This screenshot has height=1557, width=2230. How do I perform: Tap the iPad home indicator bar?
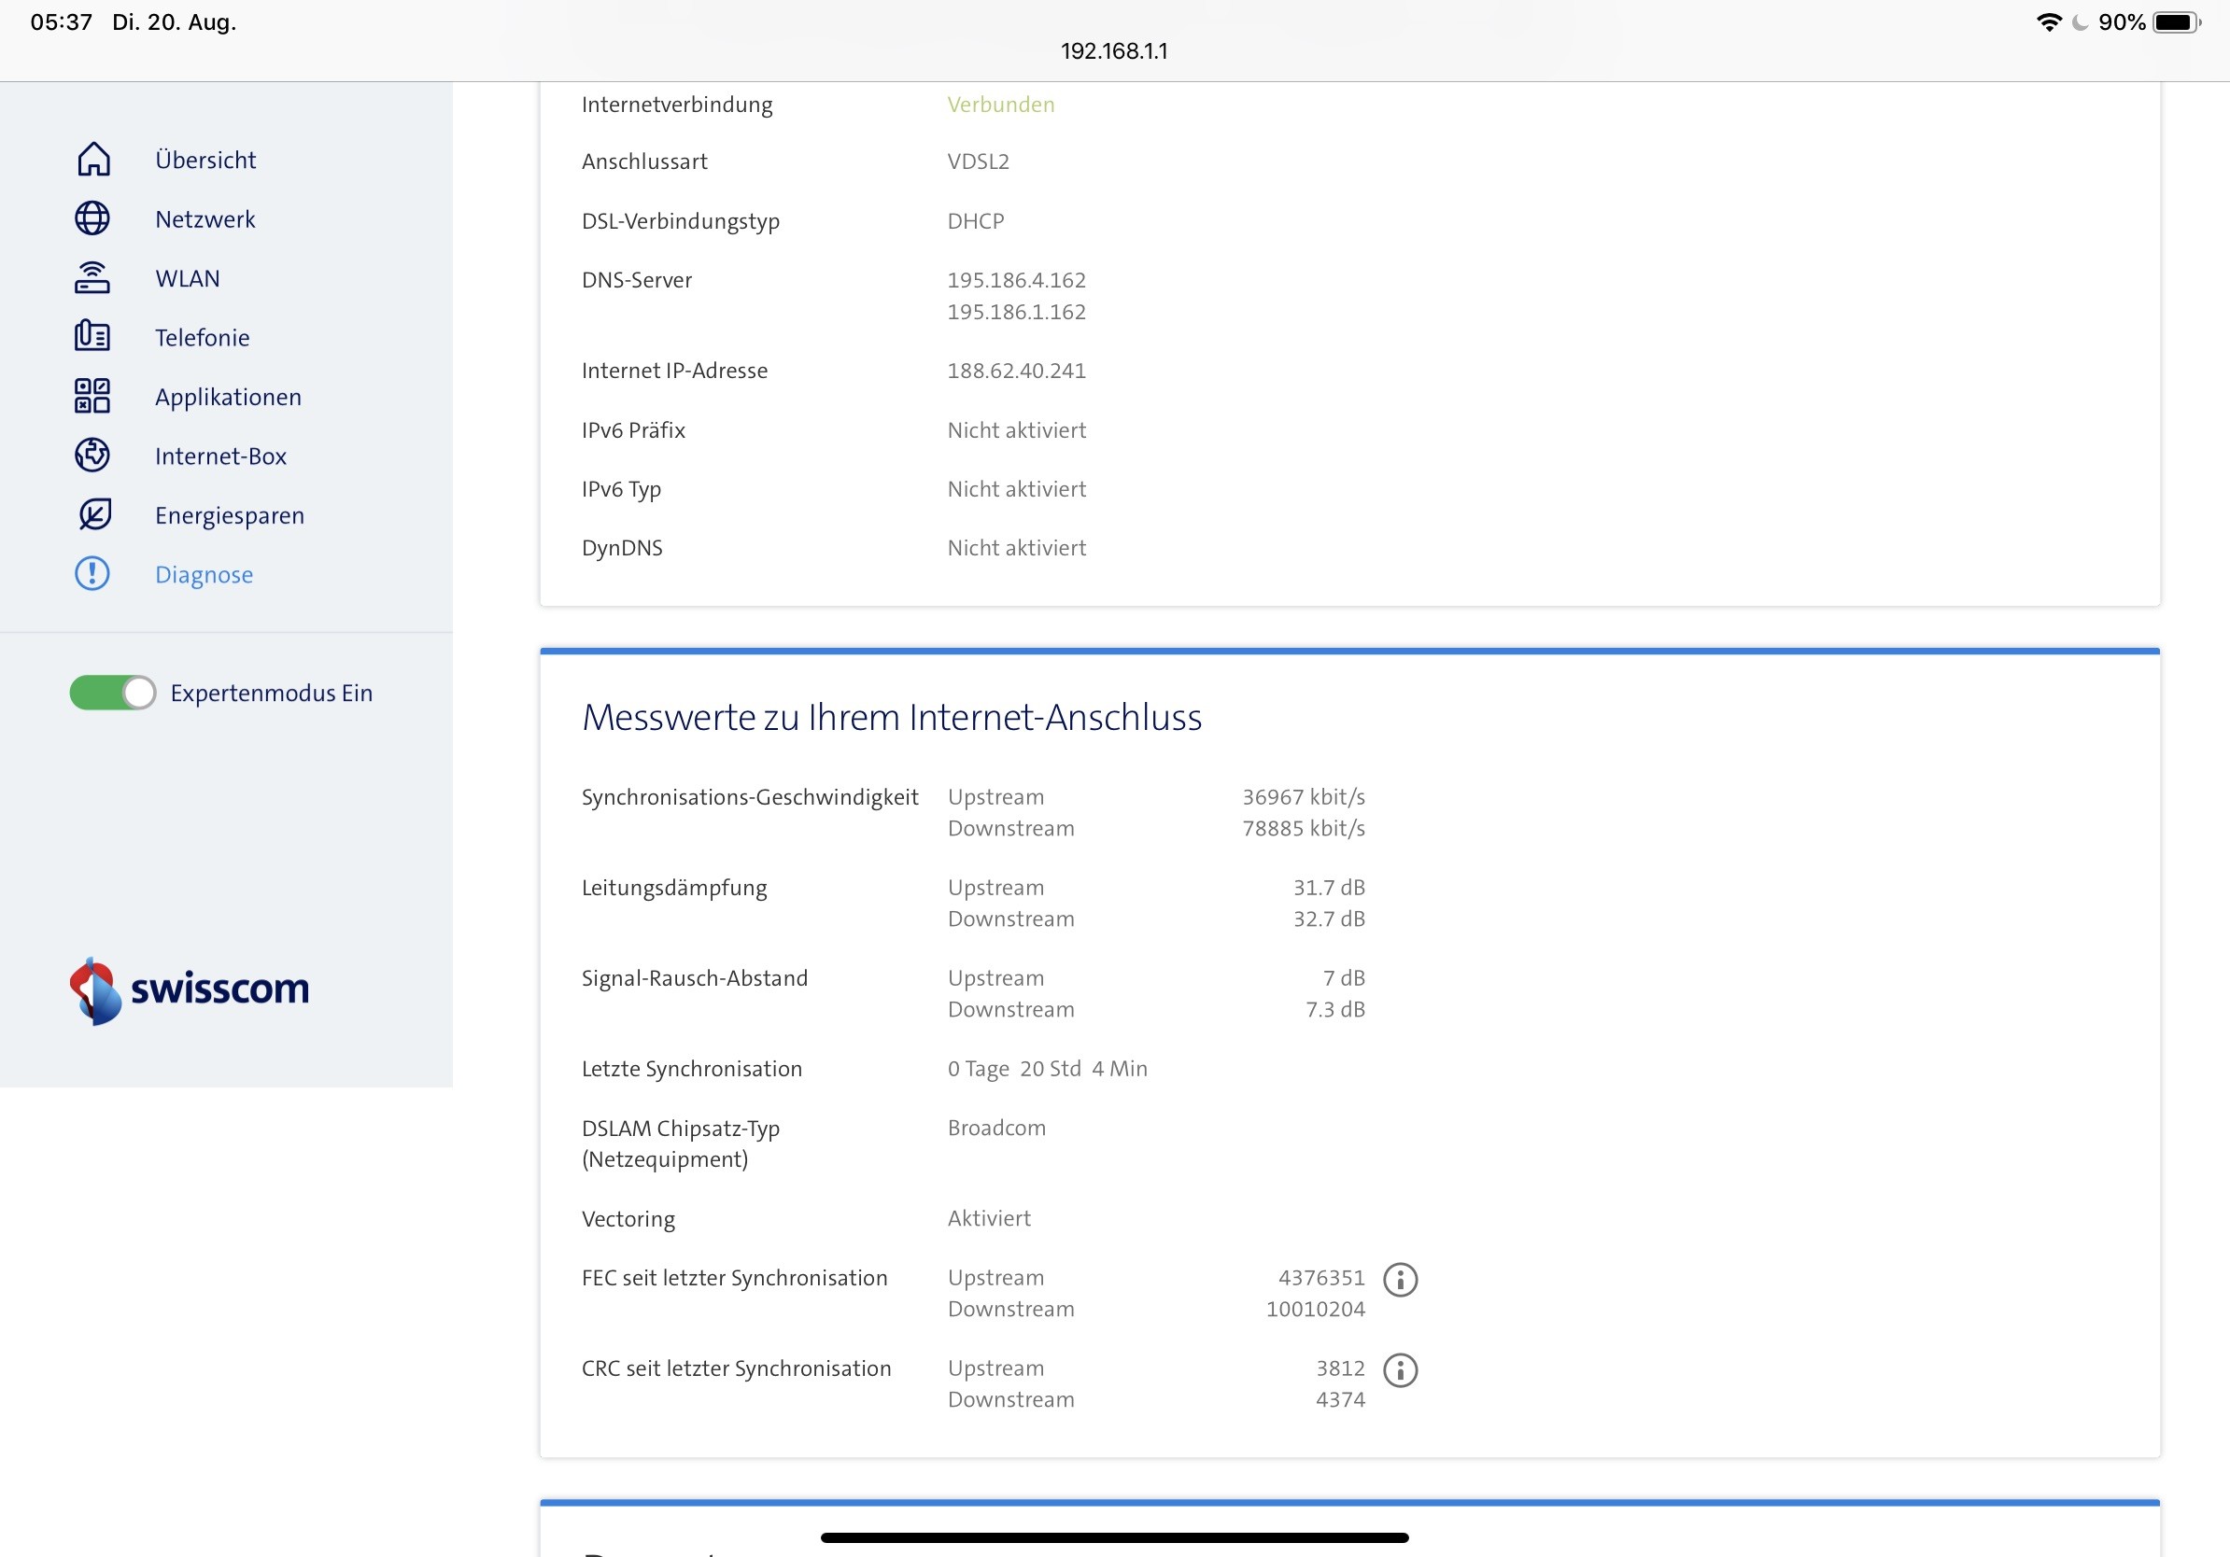(1114, 1537)
